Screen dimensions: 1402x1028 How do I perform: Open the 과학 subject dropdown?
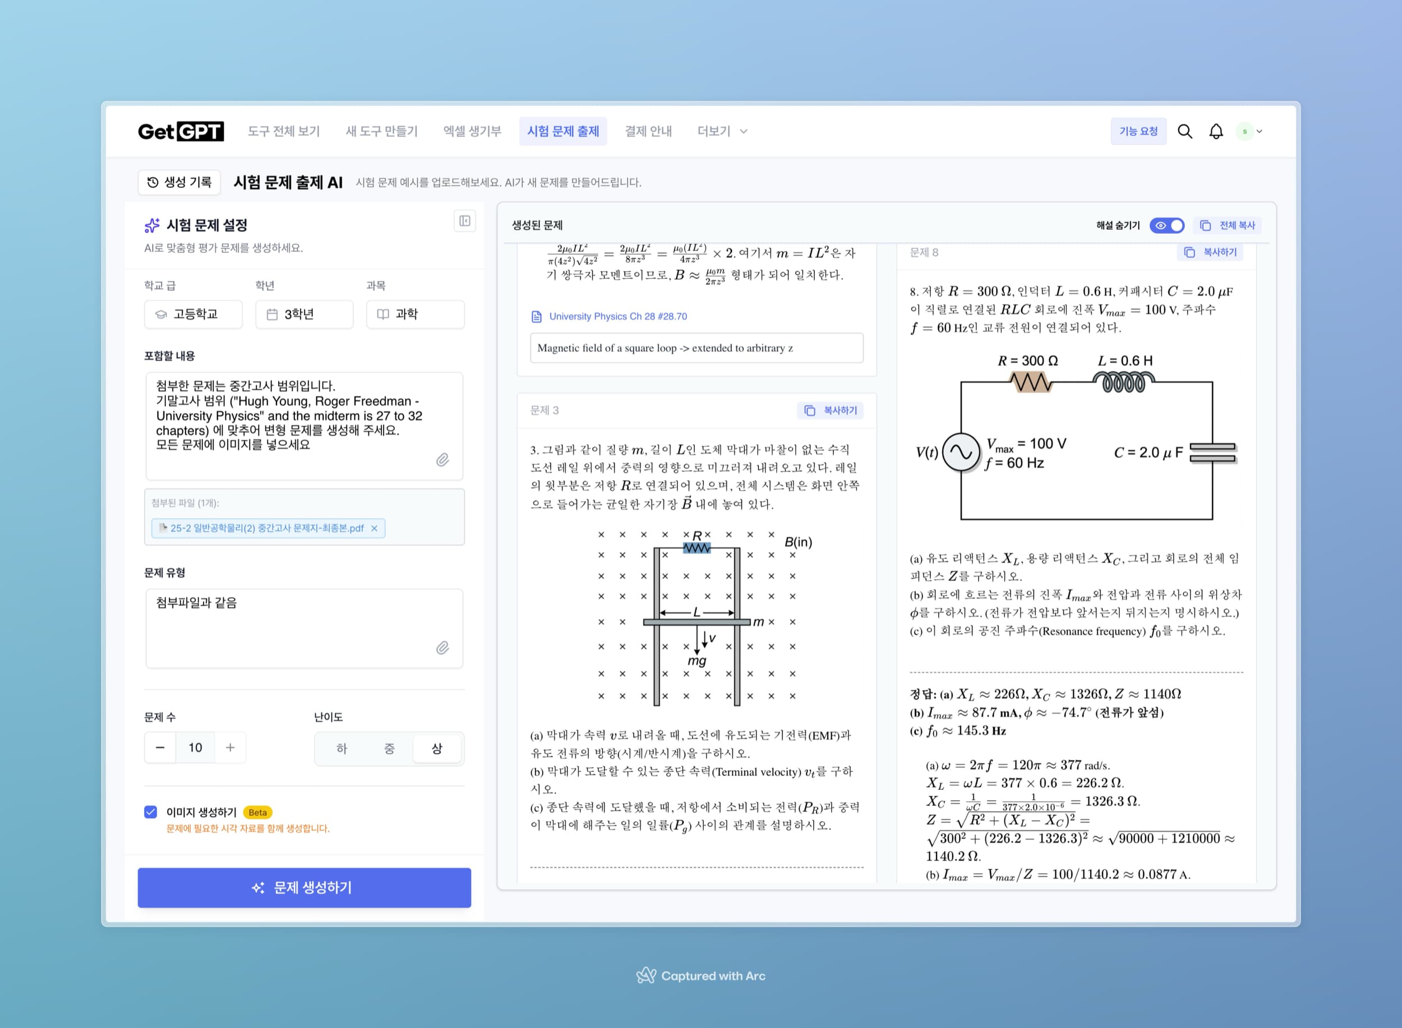[x=414, y=314]
